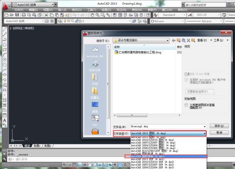Image resolution: width=235 pixels, height=169 pixels.
Task: Open the 工具(L) menu in dialog
Action: (218, 40)
